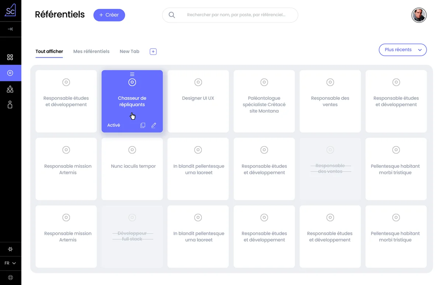This screenshot has height=285, width=442.
Task: Duplicate the Chasseur de répliquants référentiel
Action: pyautogui.click(x=143, y=125)
